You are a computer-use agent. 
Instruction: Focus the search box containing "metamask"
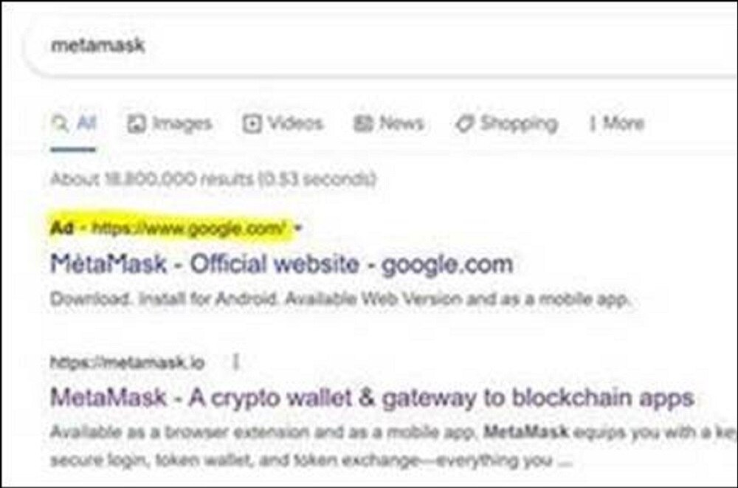(369, 46)
